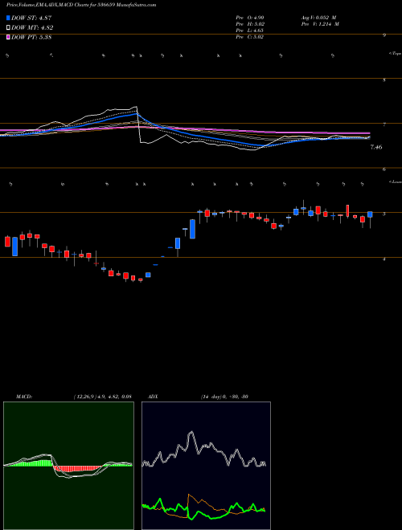402x530 pixels.
Task: Click the ADX '(14 day) 0, +30, -30' values
Action: coord(225,397)
